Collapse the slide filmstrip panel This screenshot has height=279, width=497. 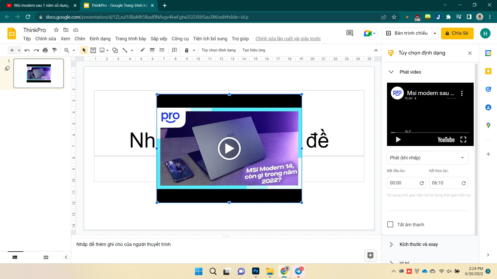66,257
